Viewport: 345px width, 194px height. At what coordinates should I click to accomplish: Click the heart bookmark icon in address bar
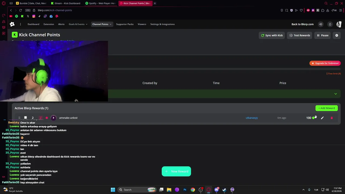[301, 10]
